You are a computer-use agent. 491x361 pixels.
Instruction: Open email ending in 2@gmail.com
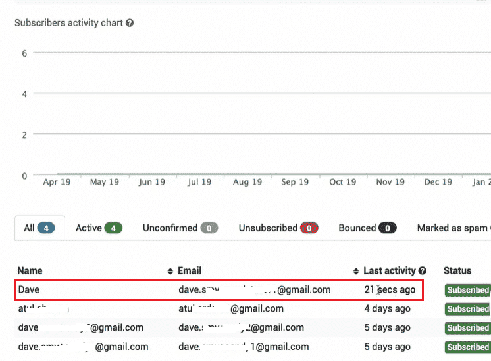coord(241,327)
